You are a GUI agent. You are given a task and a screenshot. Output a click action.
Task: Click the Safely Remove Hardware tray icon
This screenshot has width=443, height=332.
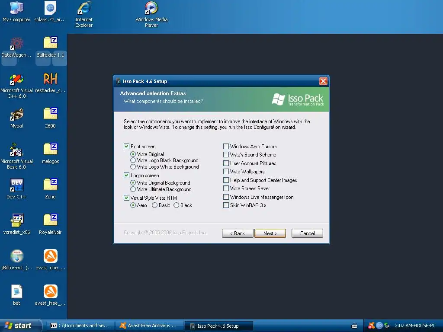tap(387, 326)
